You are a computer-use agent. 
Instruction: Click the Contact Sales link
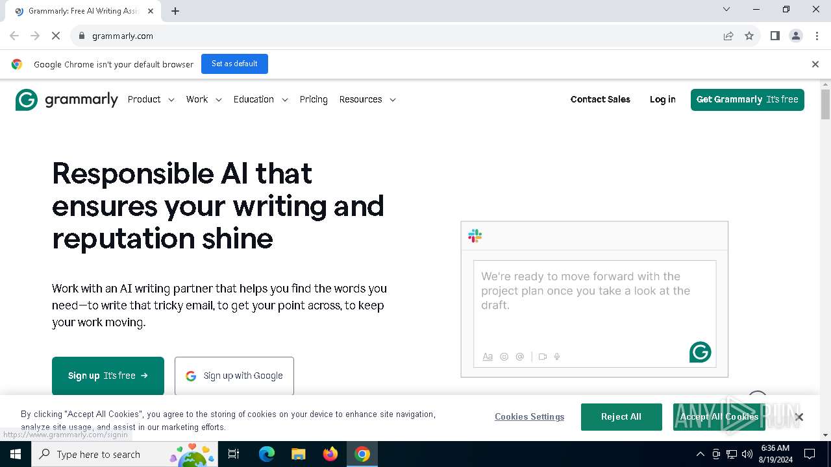point(601,99)
